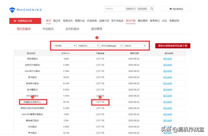
Task: Go to the 首页 nav item
Action: [48, 21]
